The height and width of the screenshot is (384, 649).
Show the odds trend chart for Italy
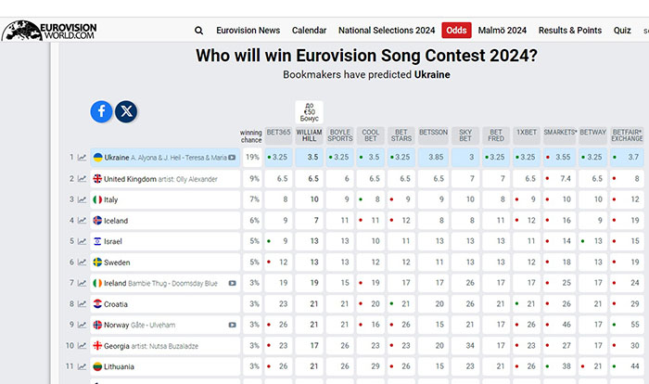coord(82,199)
